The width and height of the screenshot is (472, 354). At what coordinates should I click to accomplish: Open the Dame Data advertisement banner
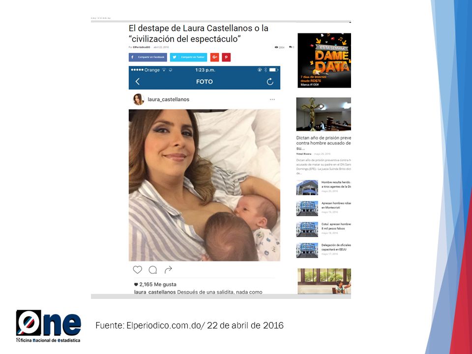point(324,60)
